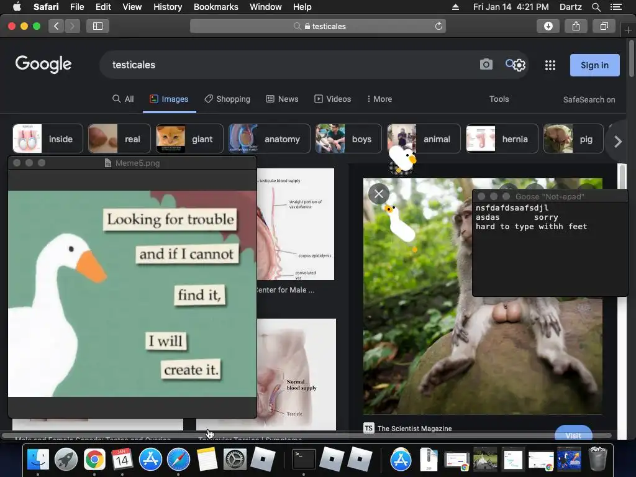Open search by image camera icon
The height and width of the screenshot is (477, 636).
(x=486, y=65)
